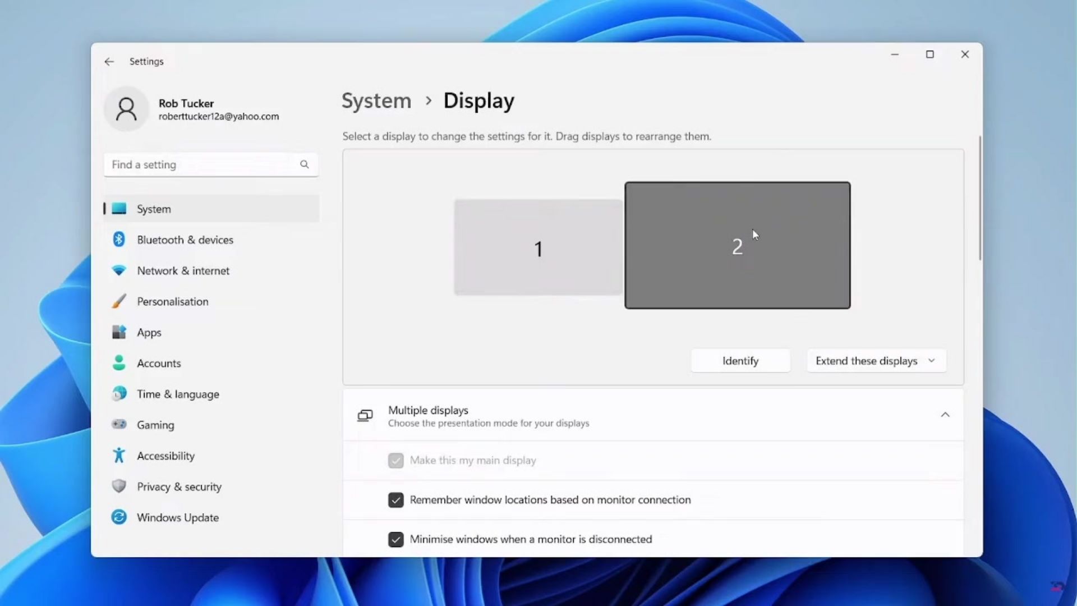Toggle Make this my main display checkbox
1077x606 pixels.
pyautogui.click(x=395, y=461)
